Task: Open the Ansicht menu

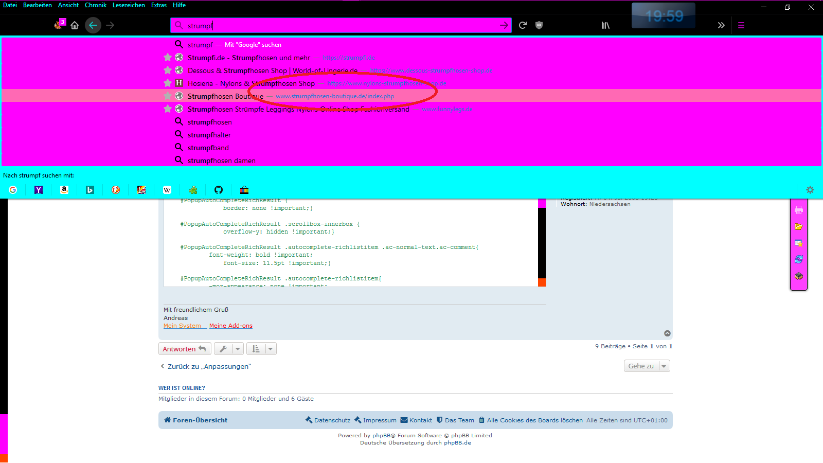Action: 68,5
